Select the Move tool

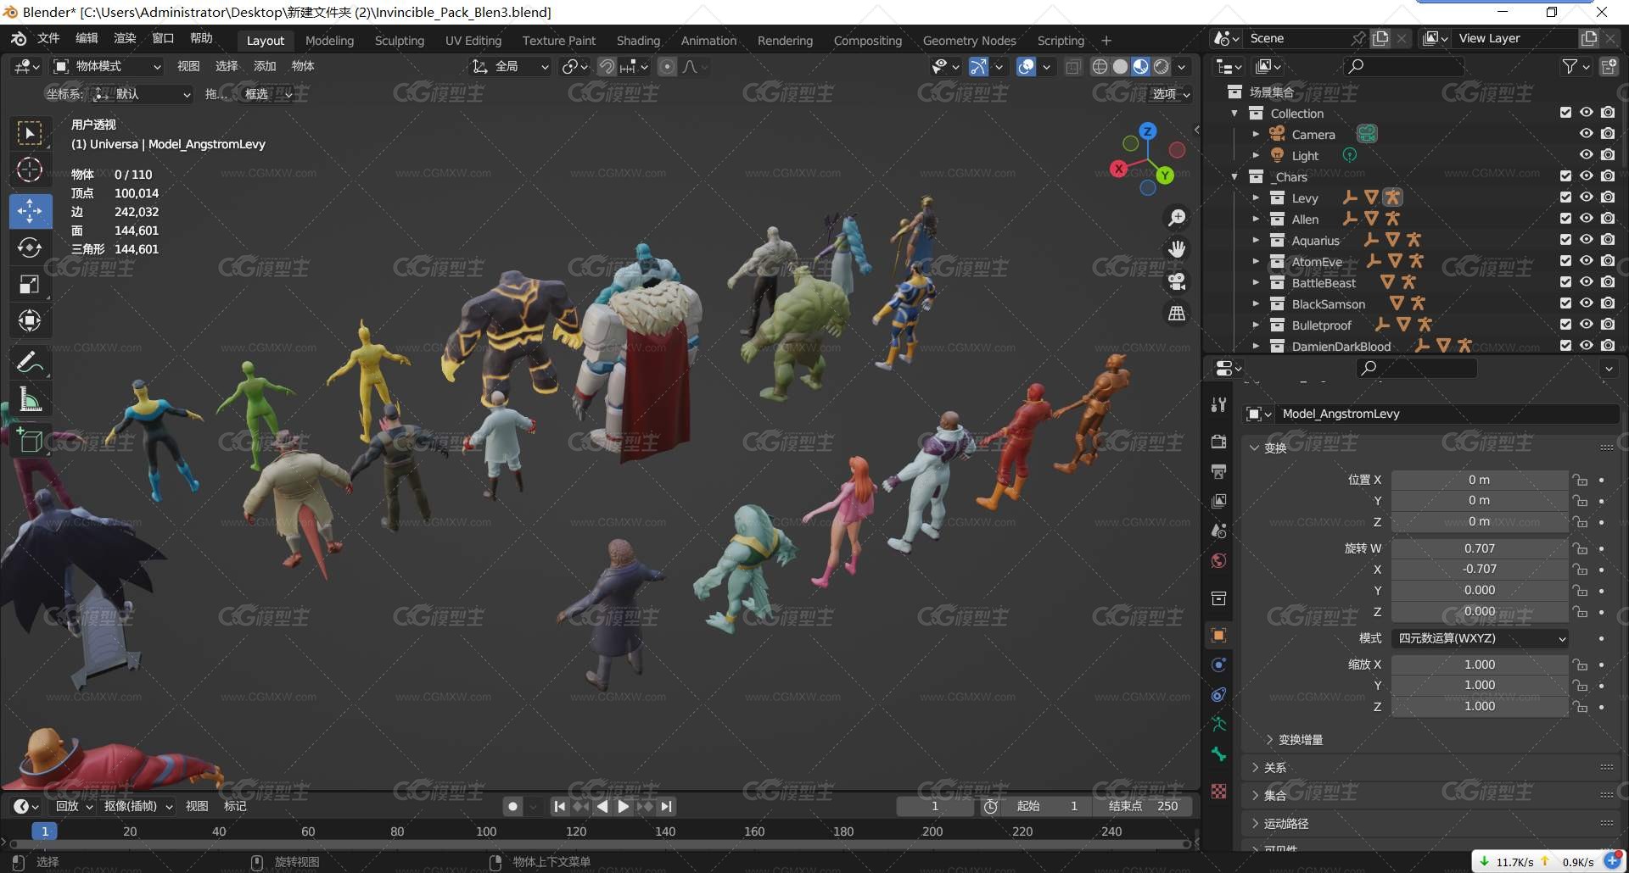coord(30,211)
